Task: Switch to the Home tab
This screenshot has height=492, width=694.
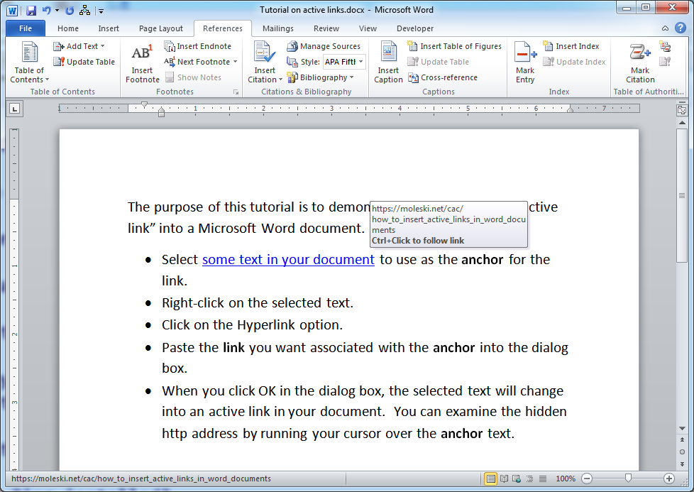Action: 68,28
